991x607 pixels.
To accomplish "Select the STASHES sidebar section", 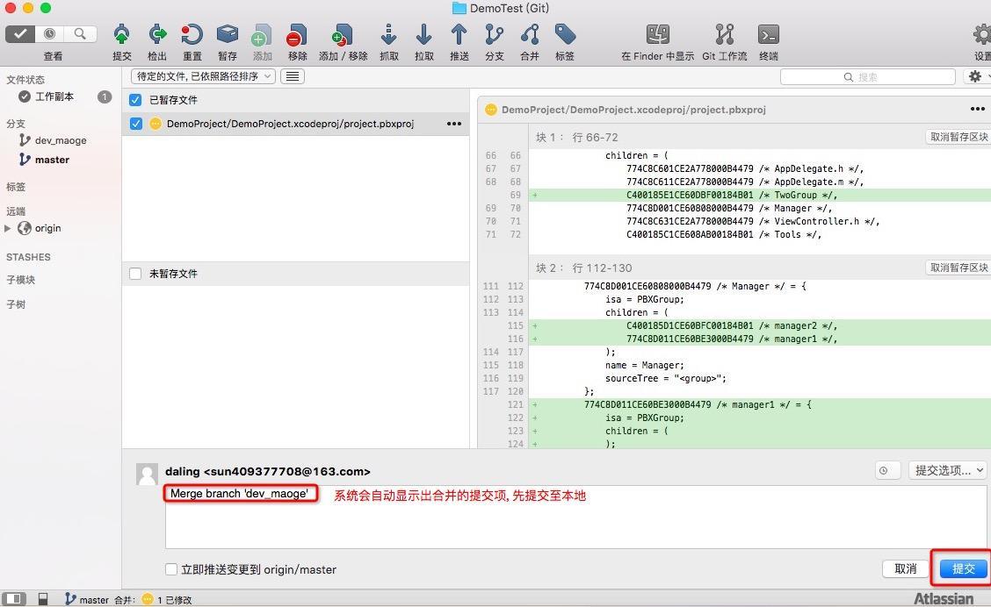I will coord(28,257).
